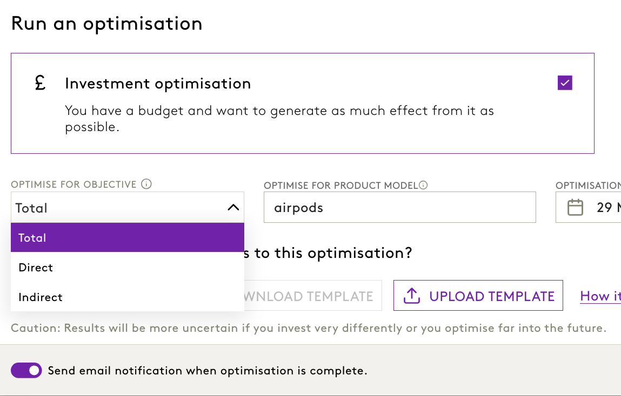
Task: Click the pound sign icon for Investment optimisation
Action: pyautogui.click(x=40, y=83)
